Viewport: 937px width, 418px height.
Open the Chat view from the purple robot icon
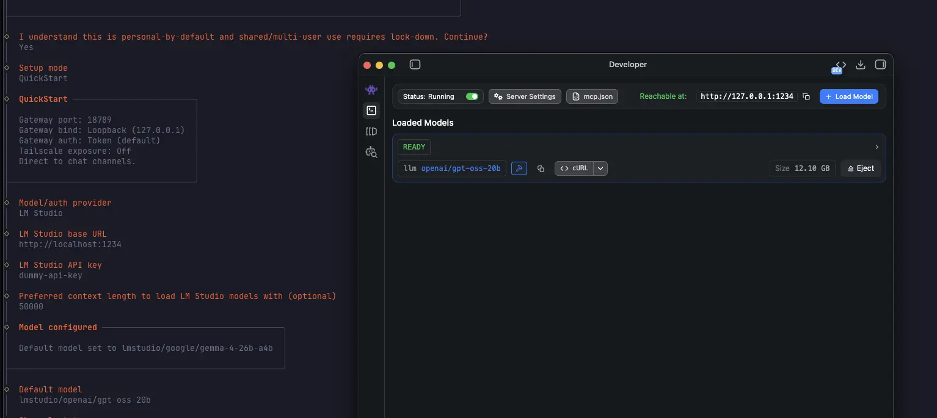click(x=371, y=90)
